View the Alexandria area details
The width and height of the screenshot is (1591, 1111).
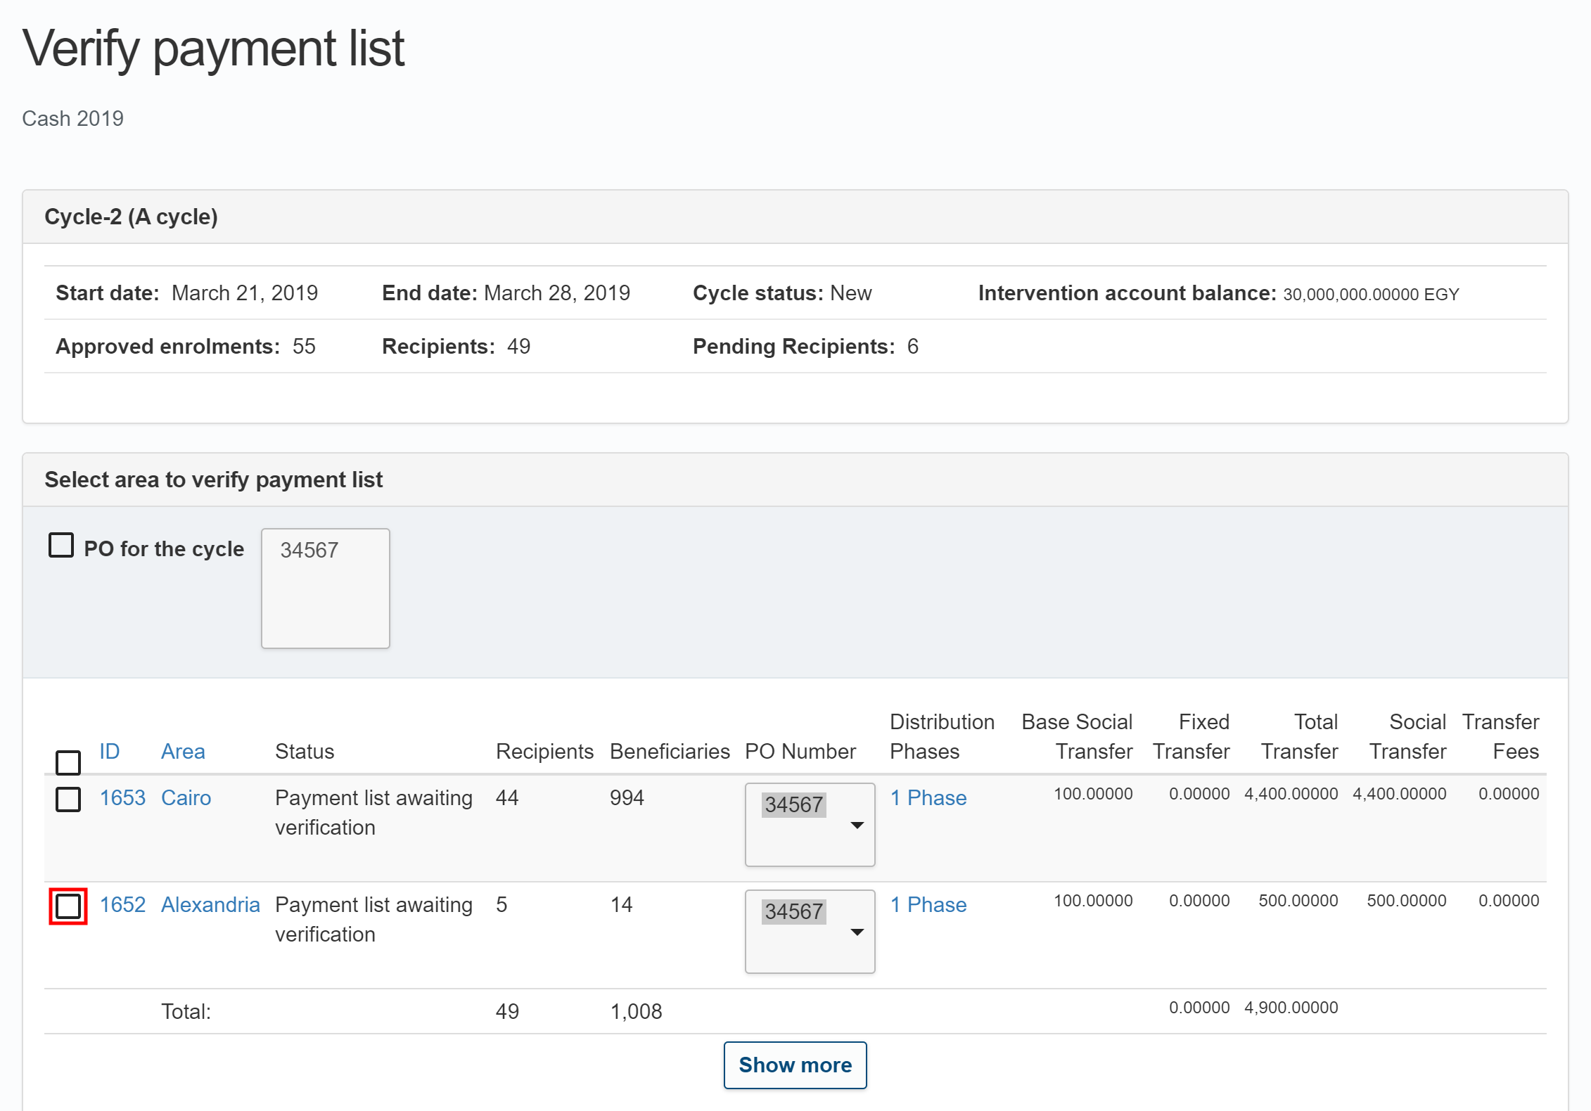pos(210,904)
